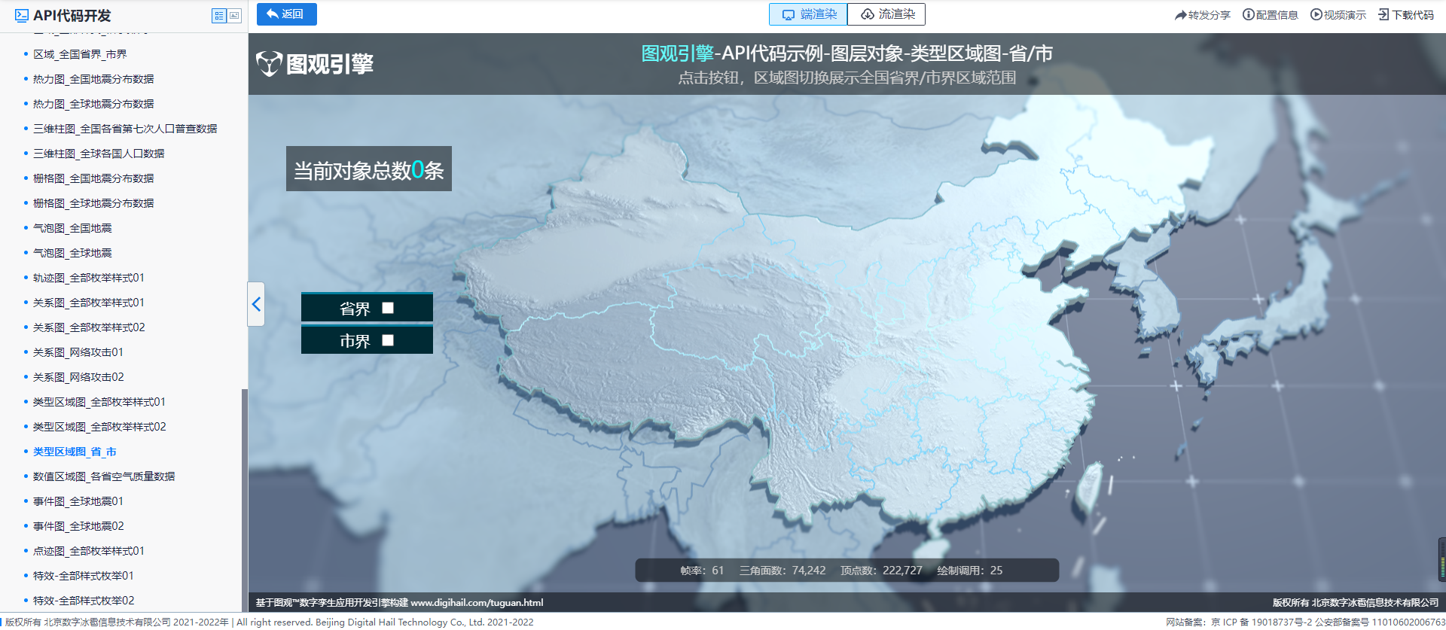Open 栅格图_全国地震分布数据 example
The image size is (1446, 630).
[x=93, y=178]
